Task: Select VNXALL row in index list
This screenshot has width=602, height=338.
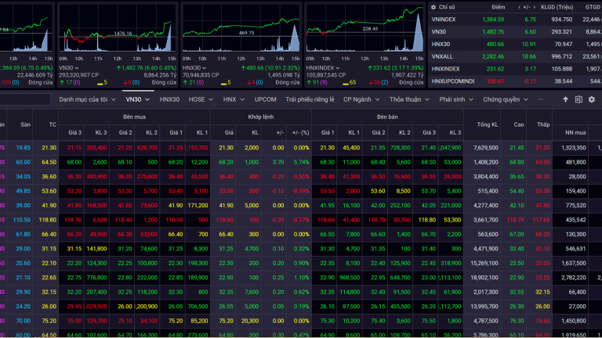Action: [x=515, y=56]
